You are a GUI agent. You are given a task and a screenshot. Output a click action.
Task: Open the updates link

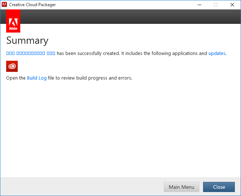click(217, 54)
